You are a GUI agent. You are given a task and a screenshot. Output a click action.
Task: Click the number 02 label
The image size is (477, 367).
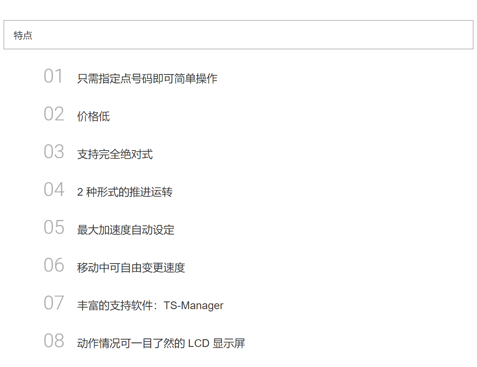[54, 114]
